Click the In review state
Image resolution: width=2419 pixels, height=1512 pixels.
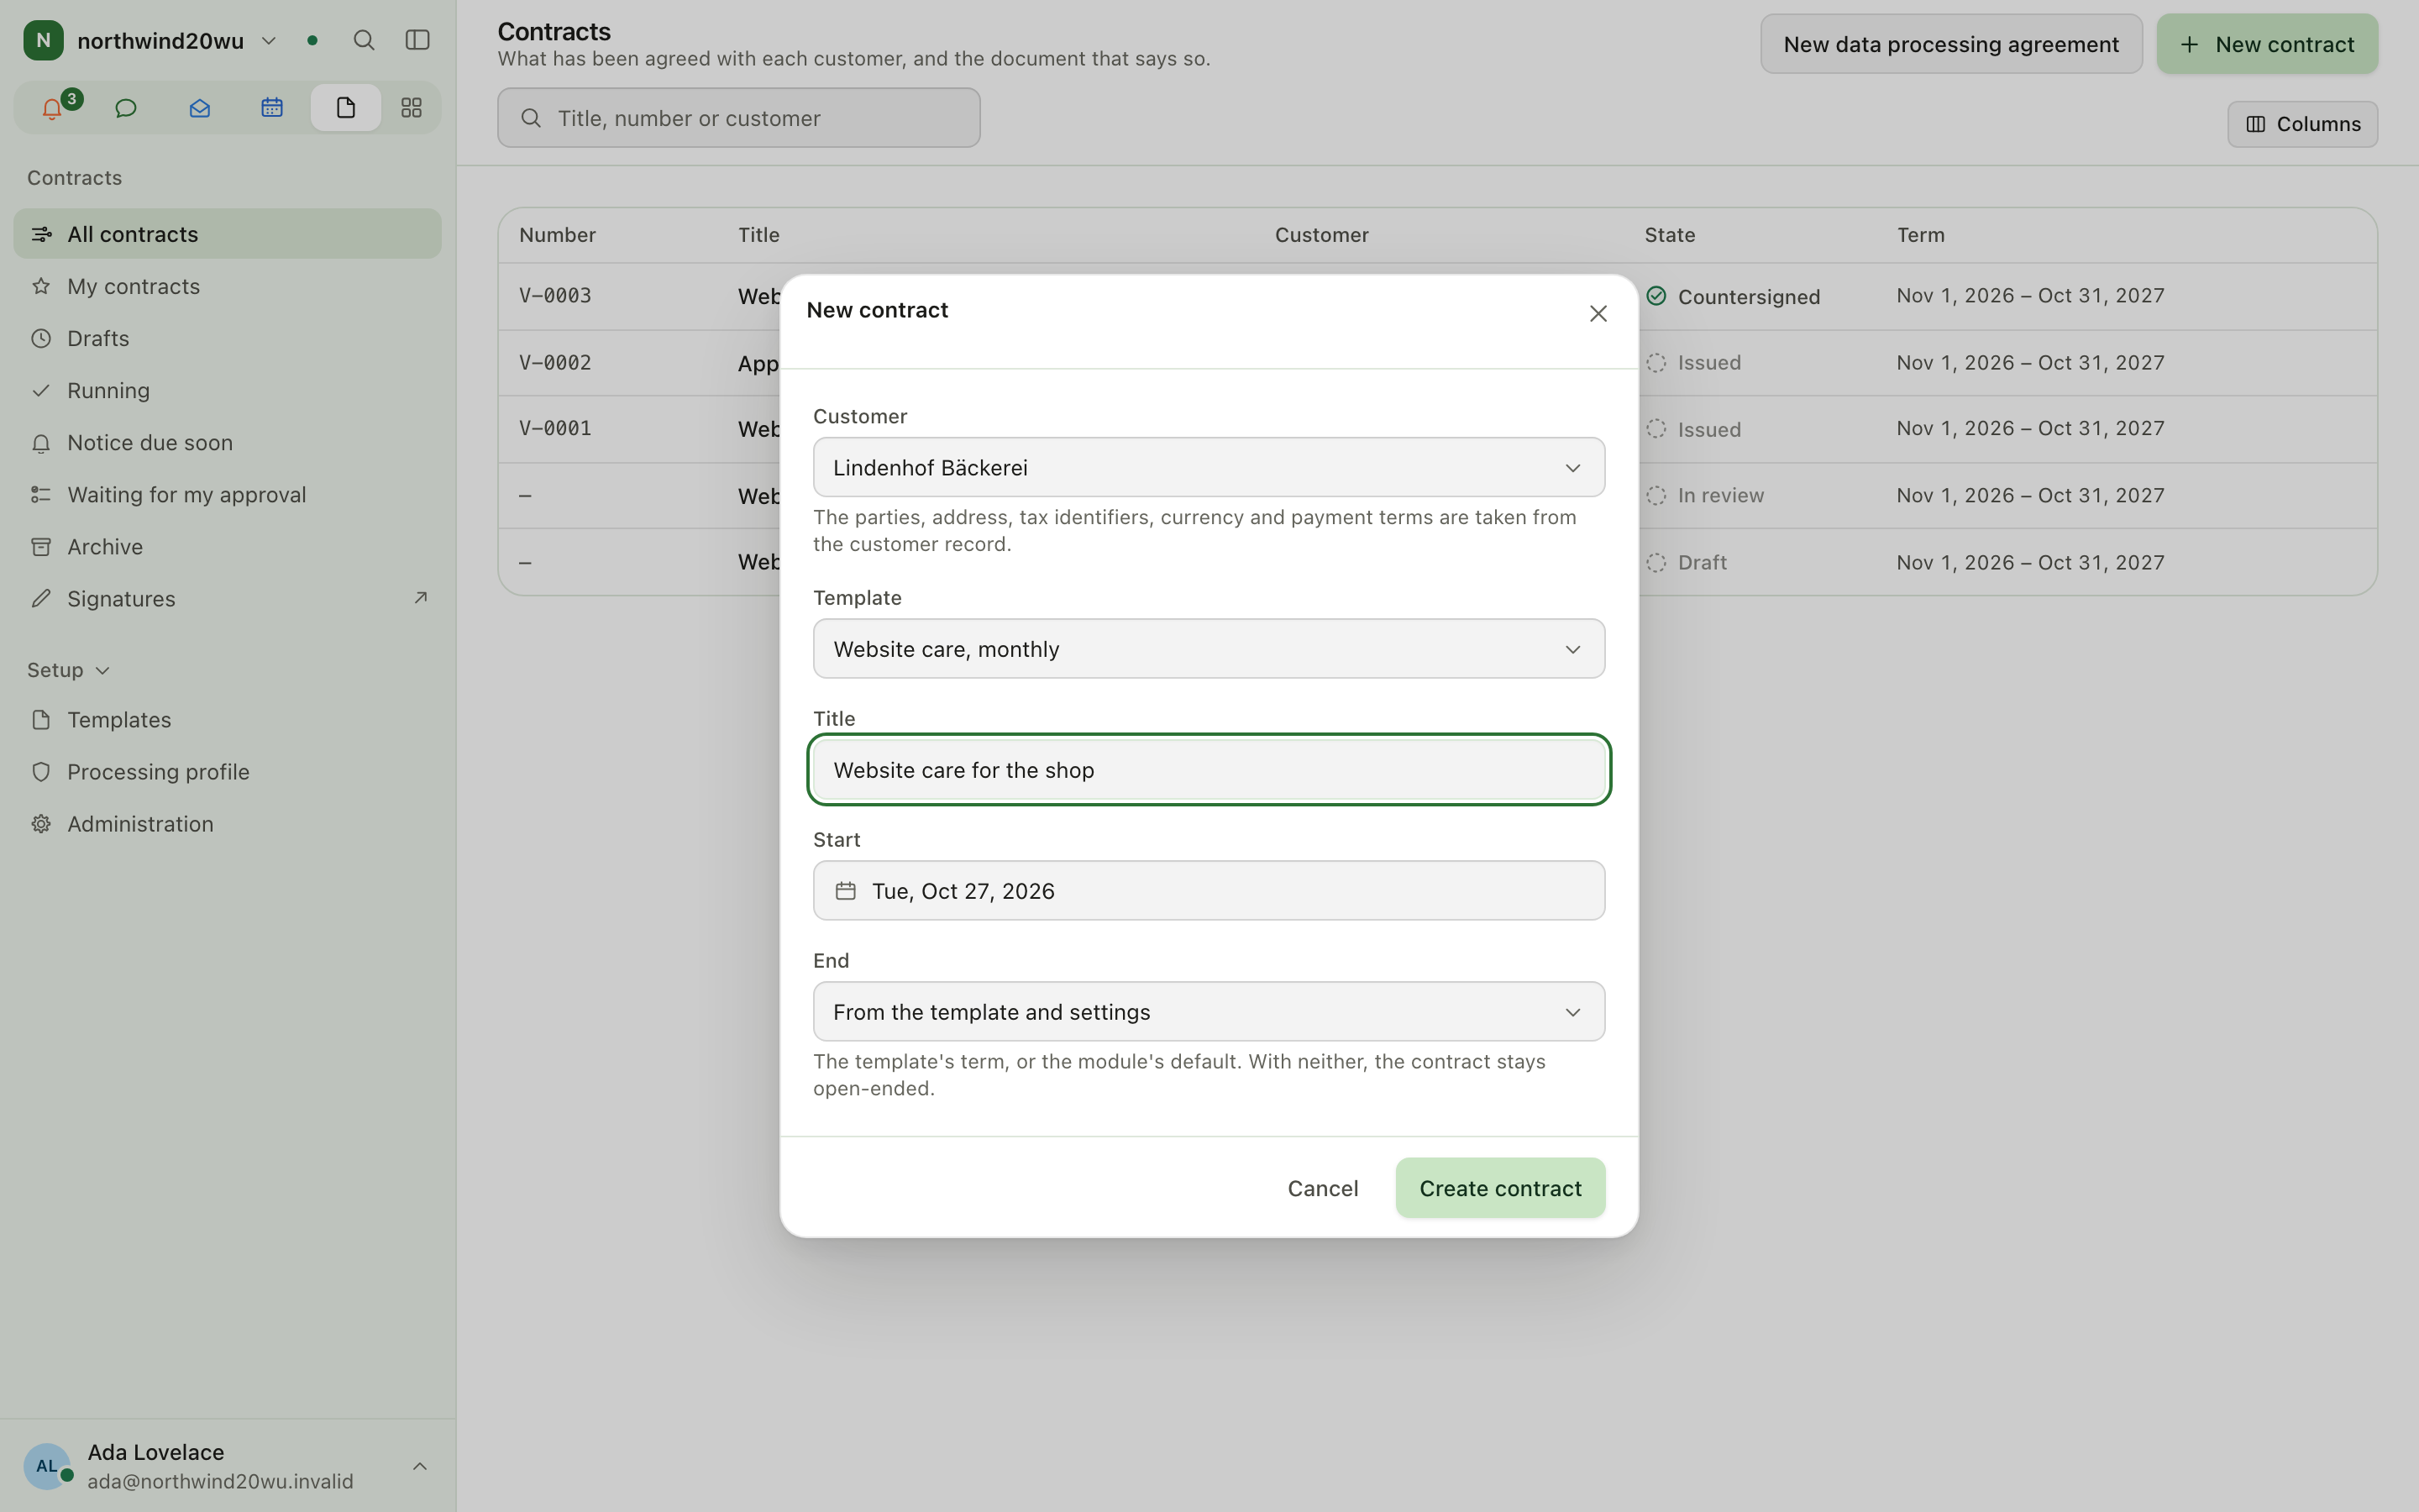point(1705,495)
